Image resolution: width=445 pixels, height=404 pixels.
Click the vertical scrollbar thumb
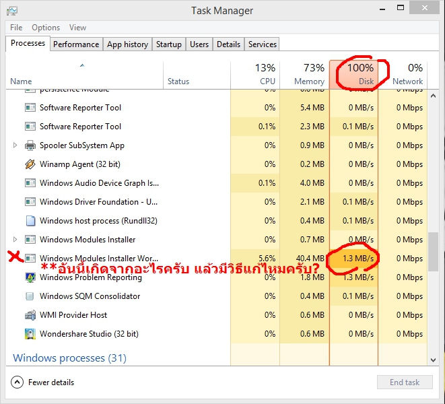tap(433, 252)
